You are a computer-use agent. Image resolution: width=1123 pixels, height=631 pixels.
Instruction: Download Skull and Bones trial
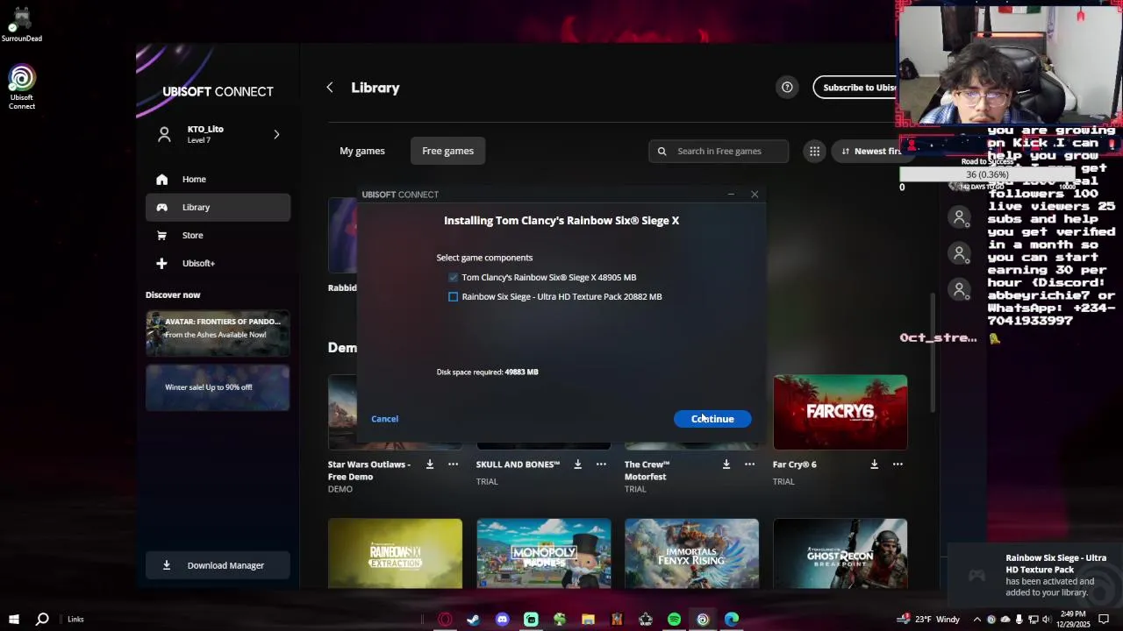click(x=578, y=464)
